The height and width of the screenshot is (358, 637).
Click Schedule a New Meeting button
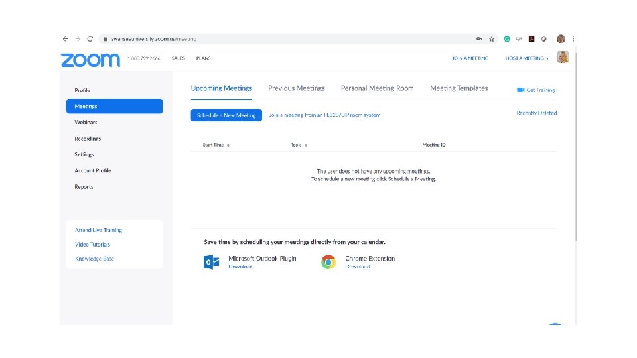click(x=226, y=115)
